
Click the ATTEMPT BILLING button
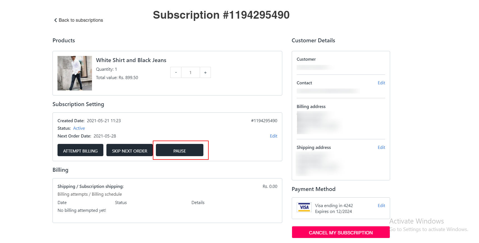pyautogui.click(x=80, y=150)
